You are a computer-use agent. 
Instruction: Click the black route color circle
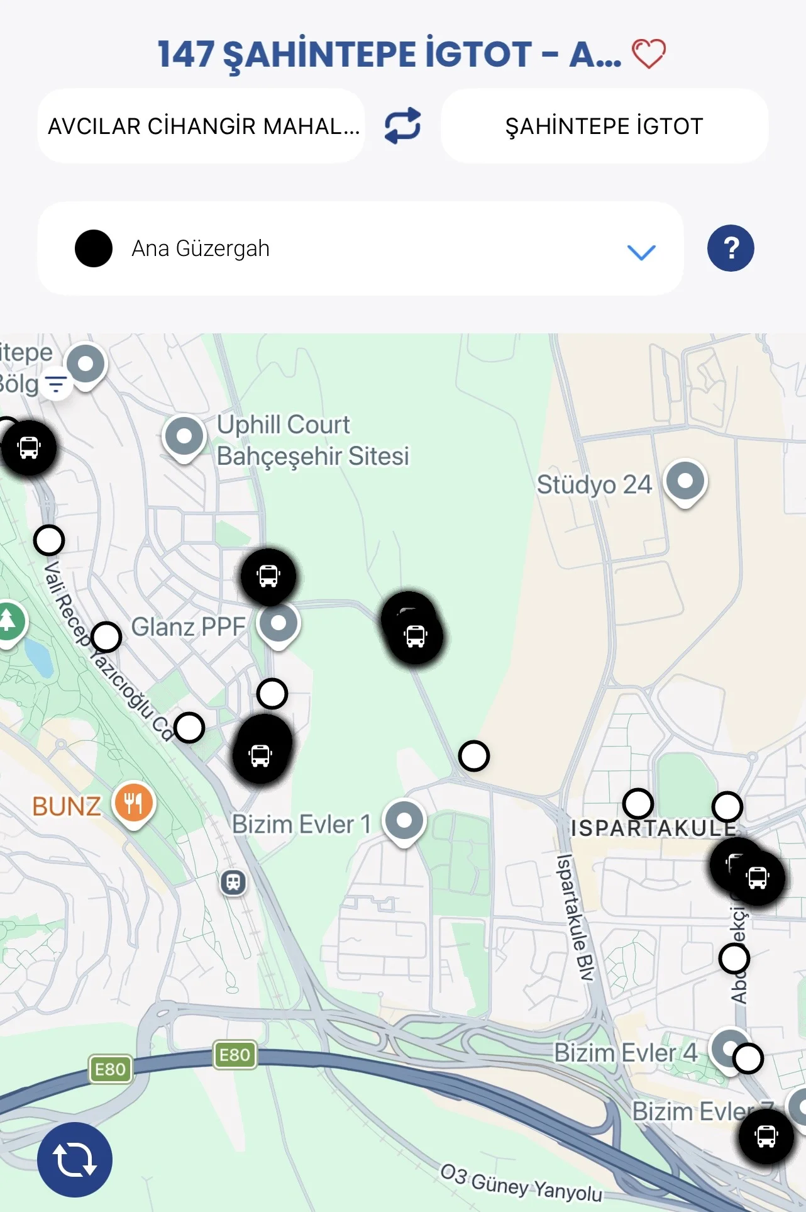pos(94,248)
